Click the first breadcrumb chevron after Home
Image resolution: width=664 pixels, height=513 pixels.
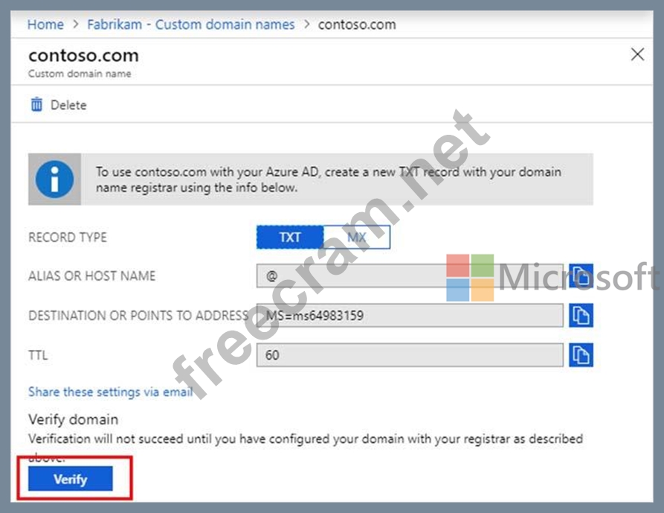tap(75, 24)
